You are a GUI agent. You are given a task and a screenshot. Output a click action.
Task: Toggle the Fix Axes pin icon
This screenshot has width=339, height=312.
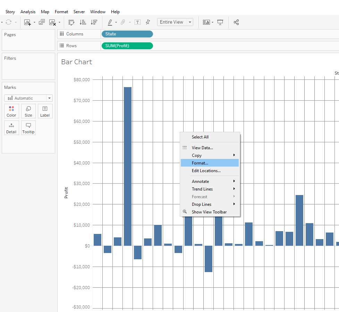click(x=148, y=22)
